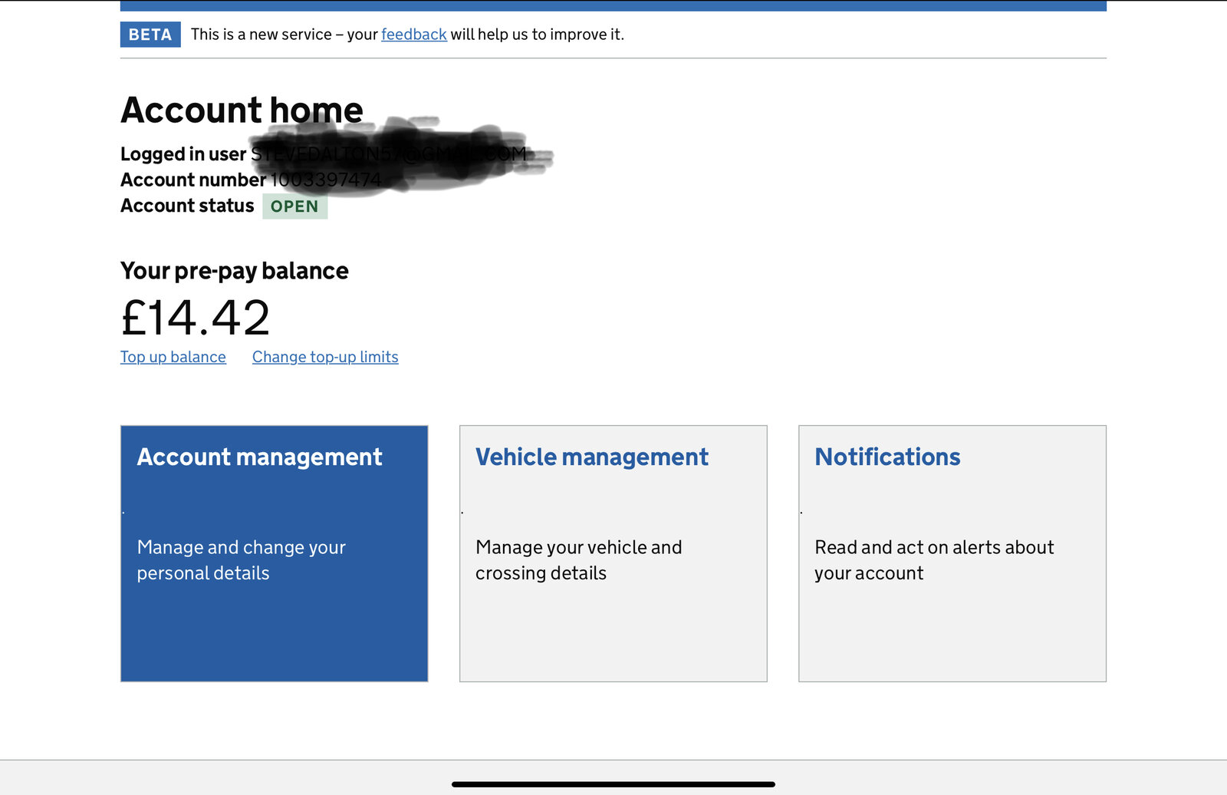Open Change top-up limits link
The image size is (1227, 795).
[325, 357]
